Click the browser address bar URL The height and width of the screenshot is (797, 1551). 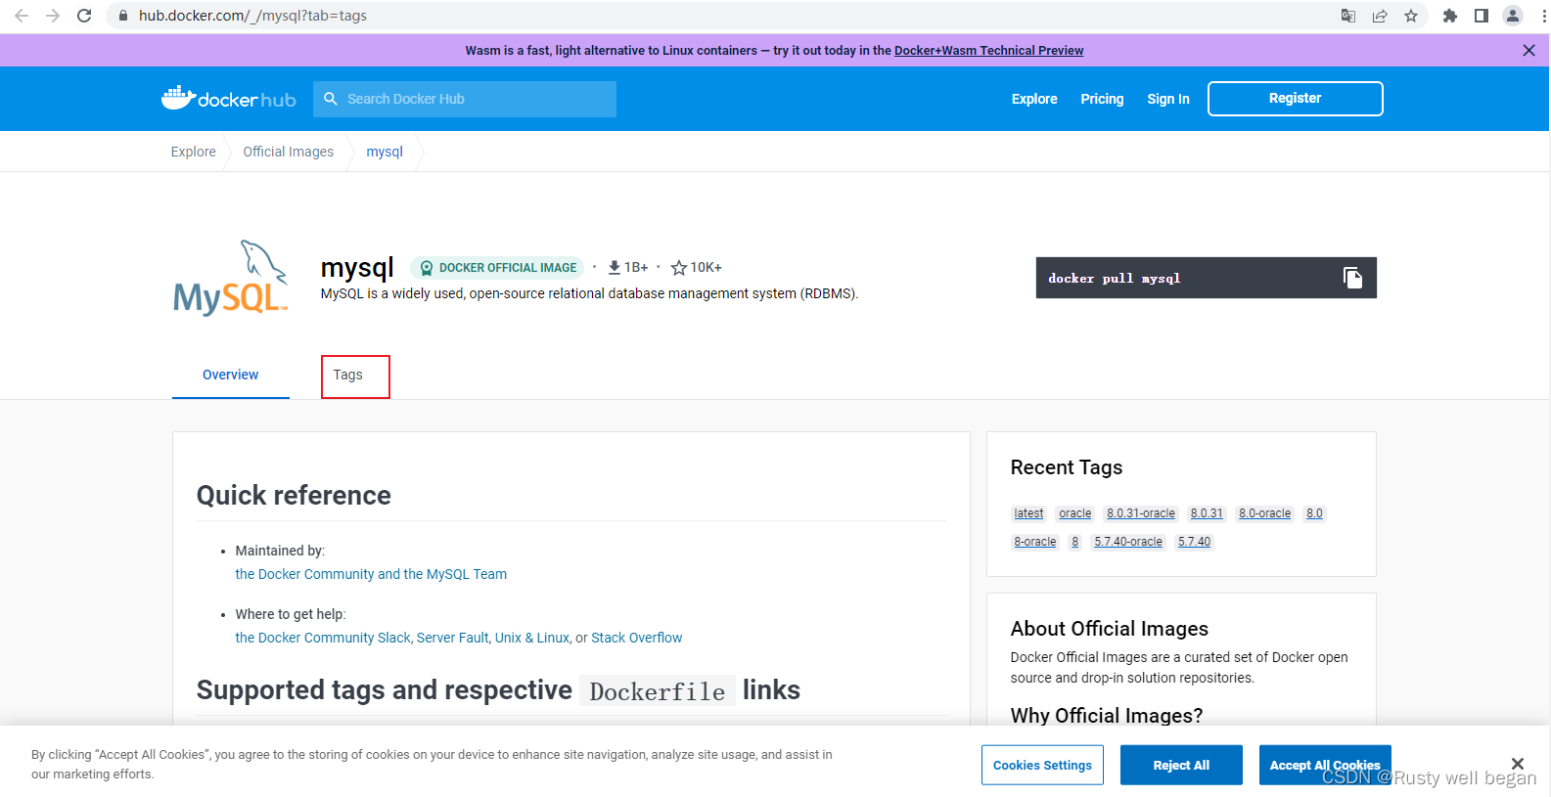[x=252, y=16]
